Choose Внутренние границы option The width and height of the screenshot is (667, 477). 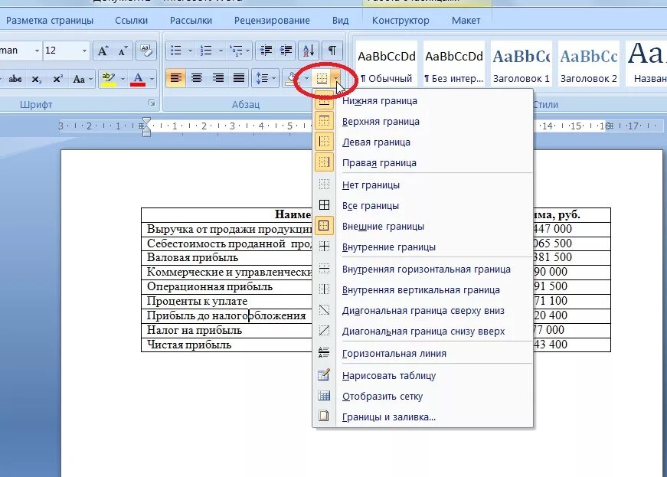(x=423, y=247)
